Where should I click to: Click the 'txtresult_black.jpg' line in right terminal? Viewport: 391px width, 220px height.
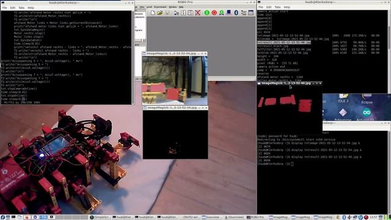tap(272, 46)
